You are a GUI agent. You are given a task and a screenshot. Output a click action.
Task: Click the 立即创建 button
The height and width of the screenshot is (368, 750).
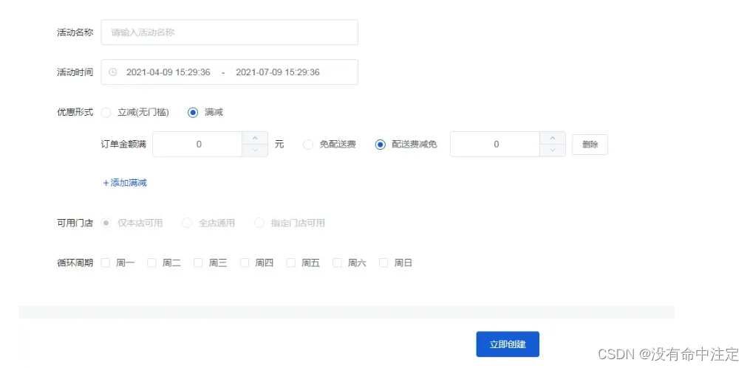coord(508,344)
